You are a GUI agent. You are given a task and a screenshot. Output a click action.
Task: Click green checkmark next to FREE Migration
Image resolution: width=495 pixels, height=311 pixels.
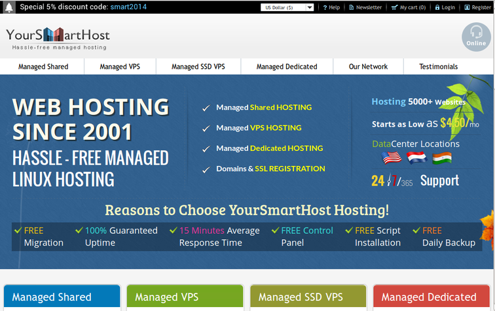click(18, 231)
